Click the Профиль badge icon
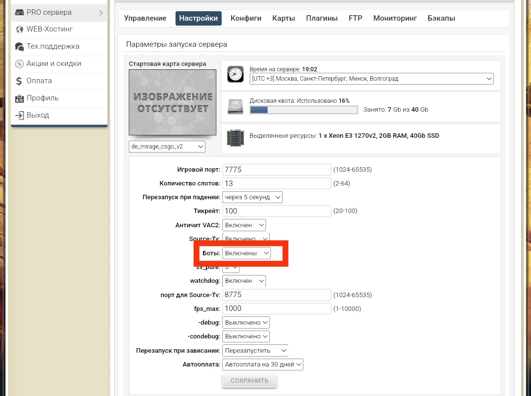The width and height of the screenshot is (531, 396). tap(20, 98)
